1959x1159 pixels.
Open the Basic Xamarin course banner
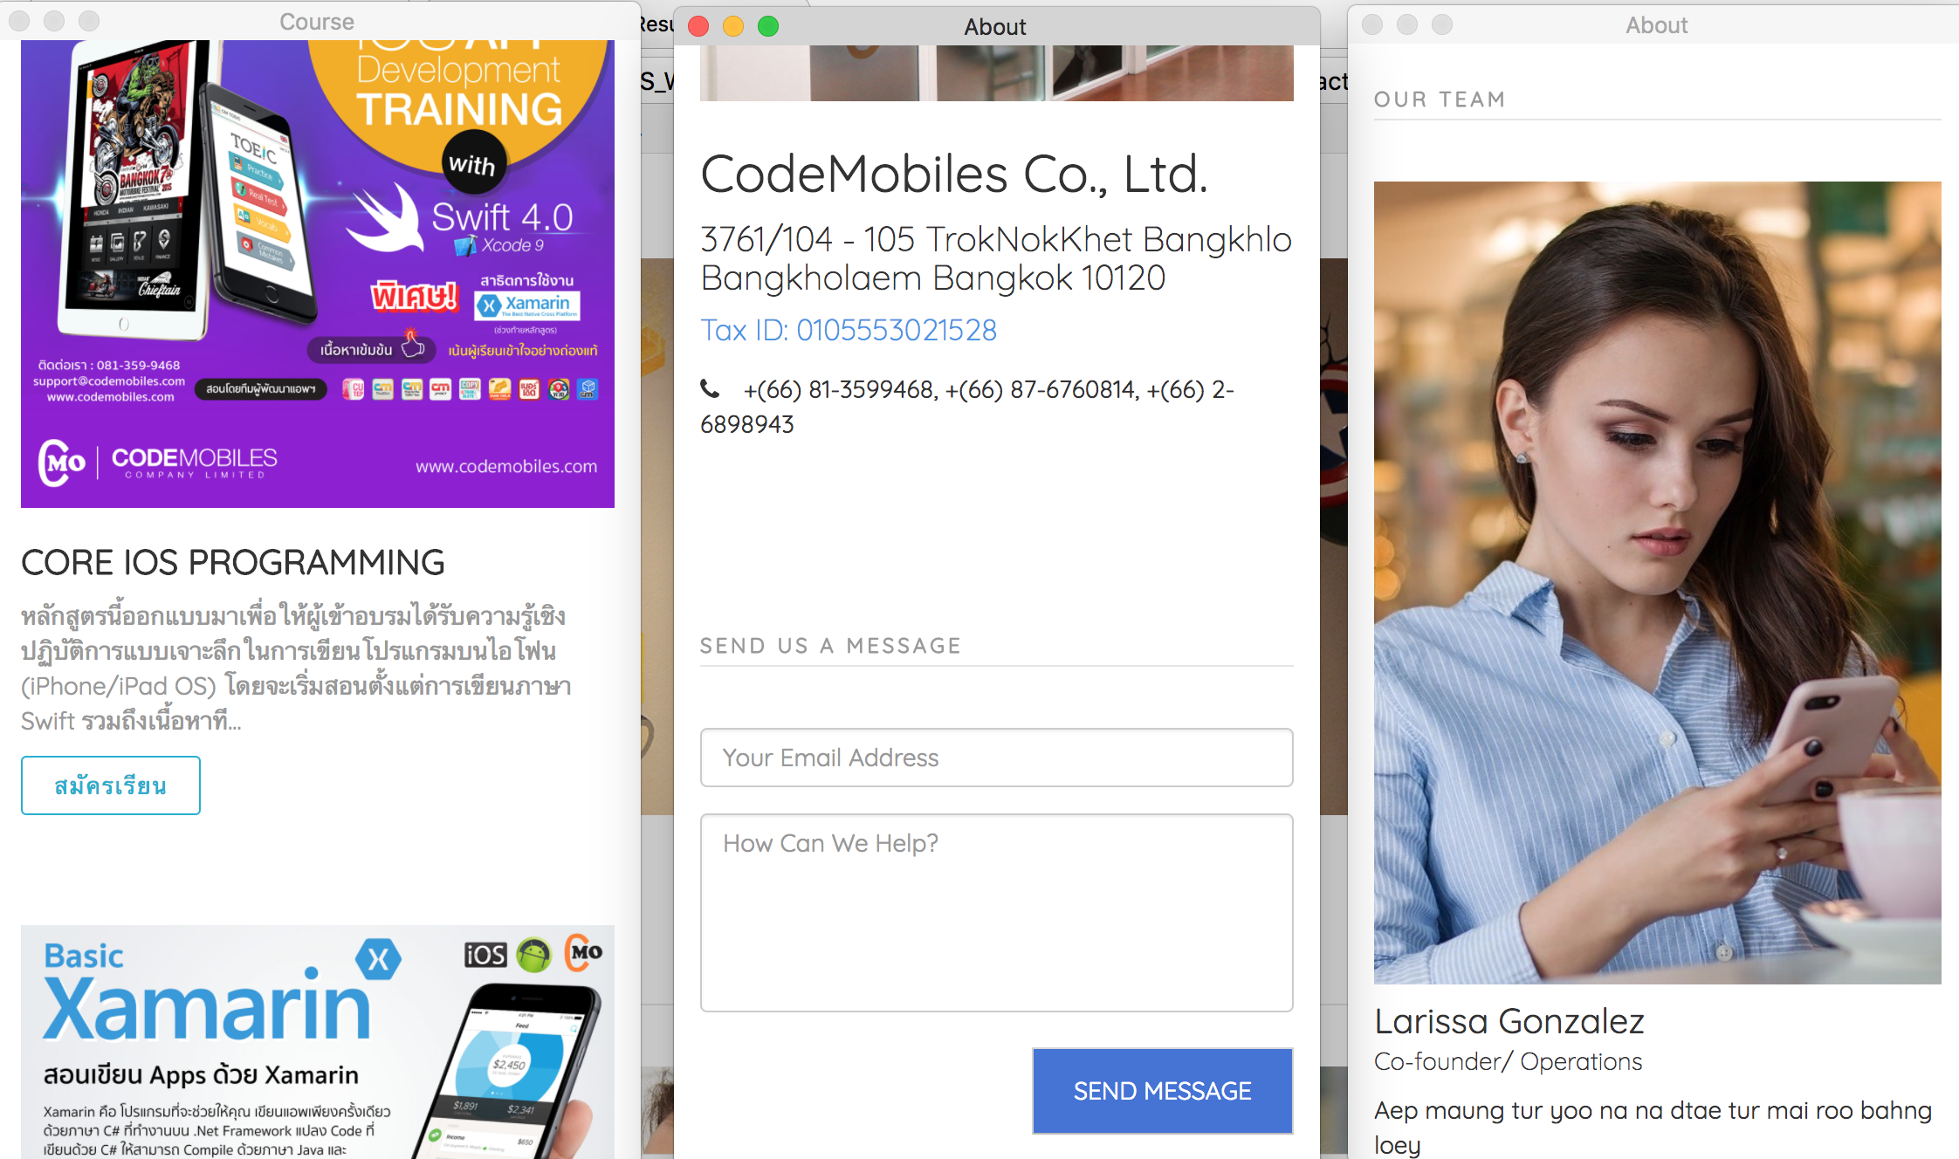pyautogui.click(x=318, y=1042)
